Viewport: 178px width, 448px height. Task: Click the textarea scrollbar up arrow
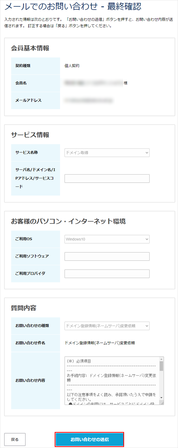(x=161, y=359)
